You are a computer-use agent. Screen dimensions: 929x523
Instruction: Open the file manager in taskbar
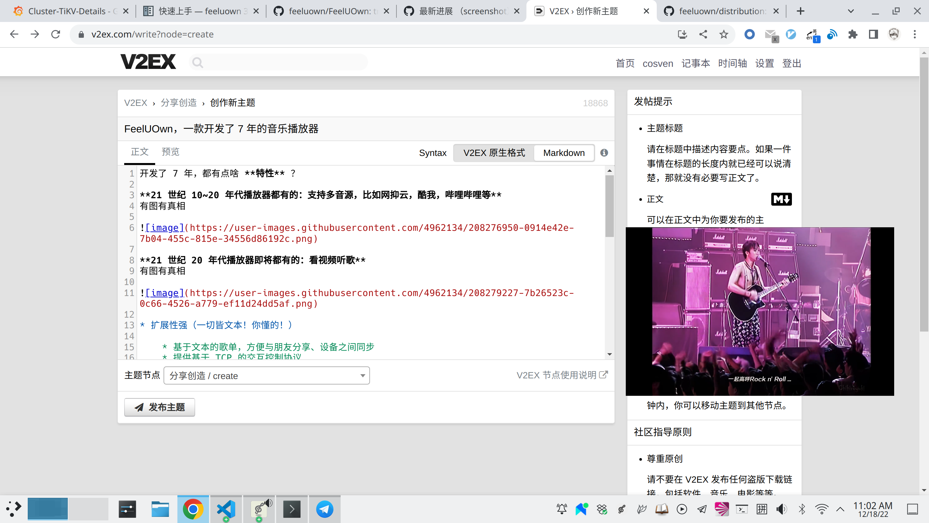tap(160, 509)
